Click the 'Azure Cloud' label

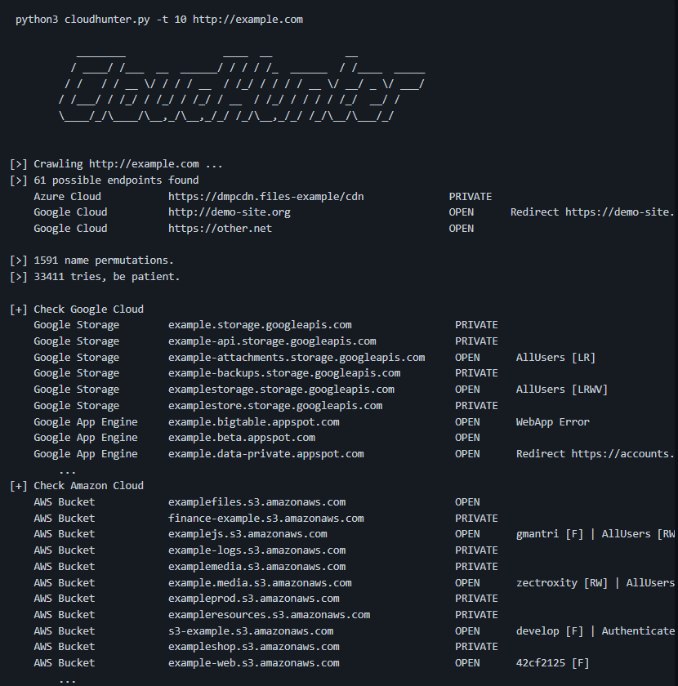point(67,197)
